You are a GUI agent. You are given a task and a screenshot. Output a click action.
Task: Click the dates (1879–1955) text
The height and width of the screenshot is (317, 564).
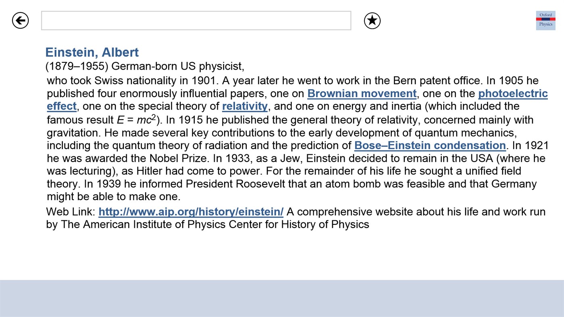pos(77,66)
